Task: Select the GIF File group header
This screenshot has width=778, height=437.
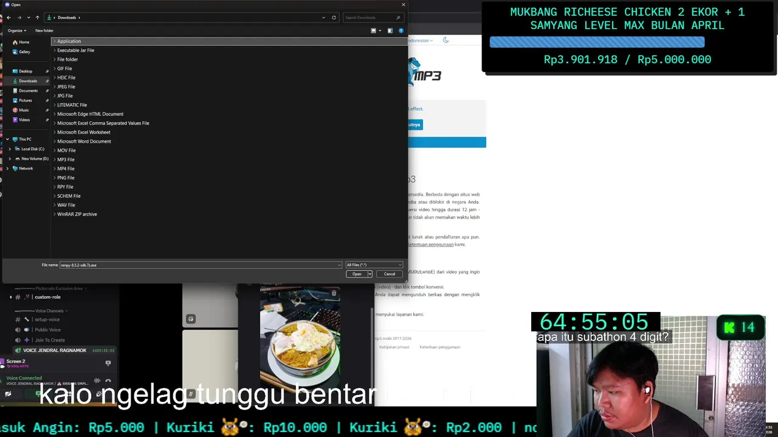Action: click(x=64, y=69)
